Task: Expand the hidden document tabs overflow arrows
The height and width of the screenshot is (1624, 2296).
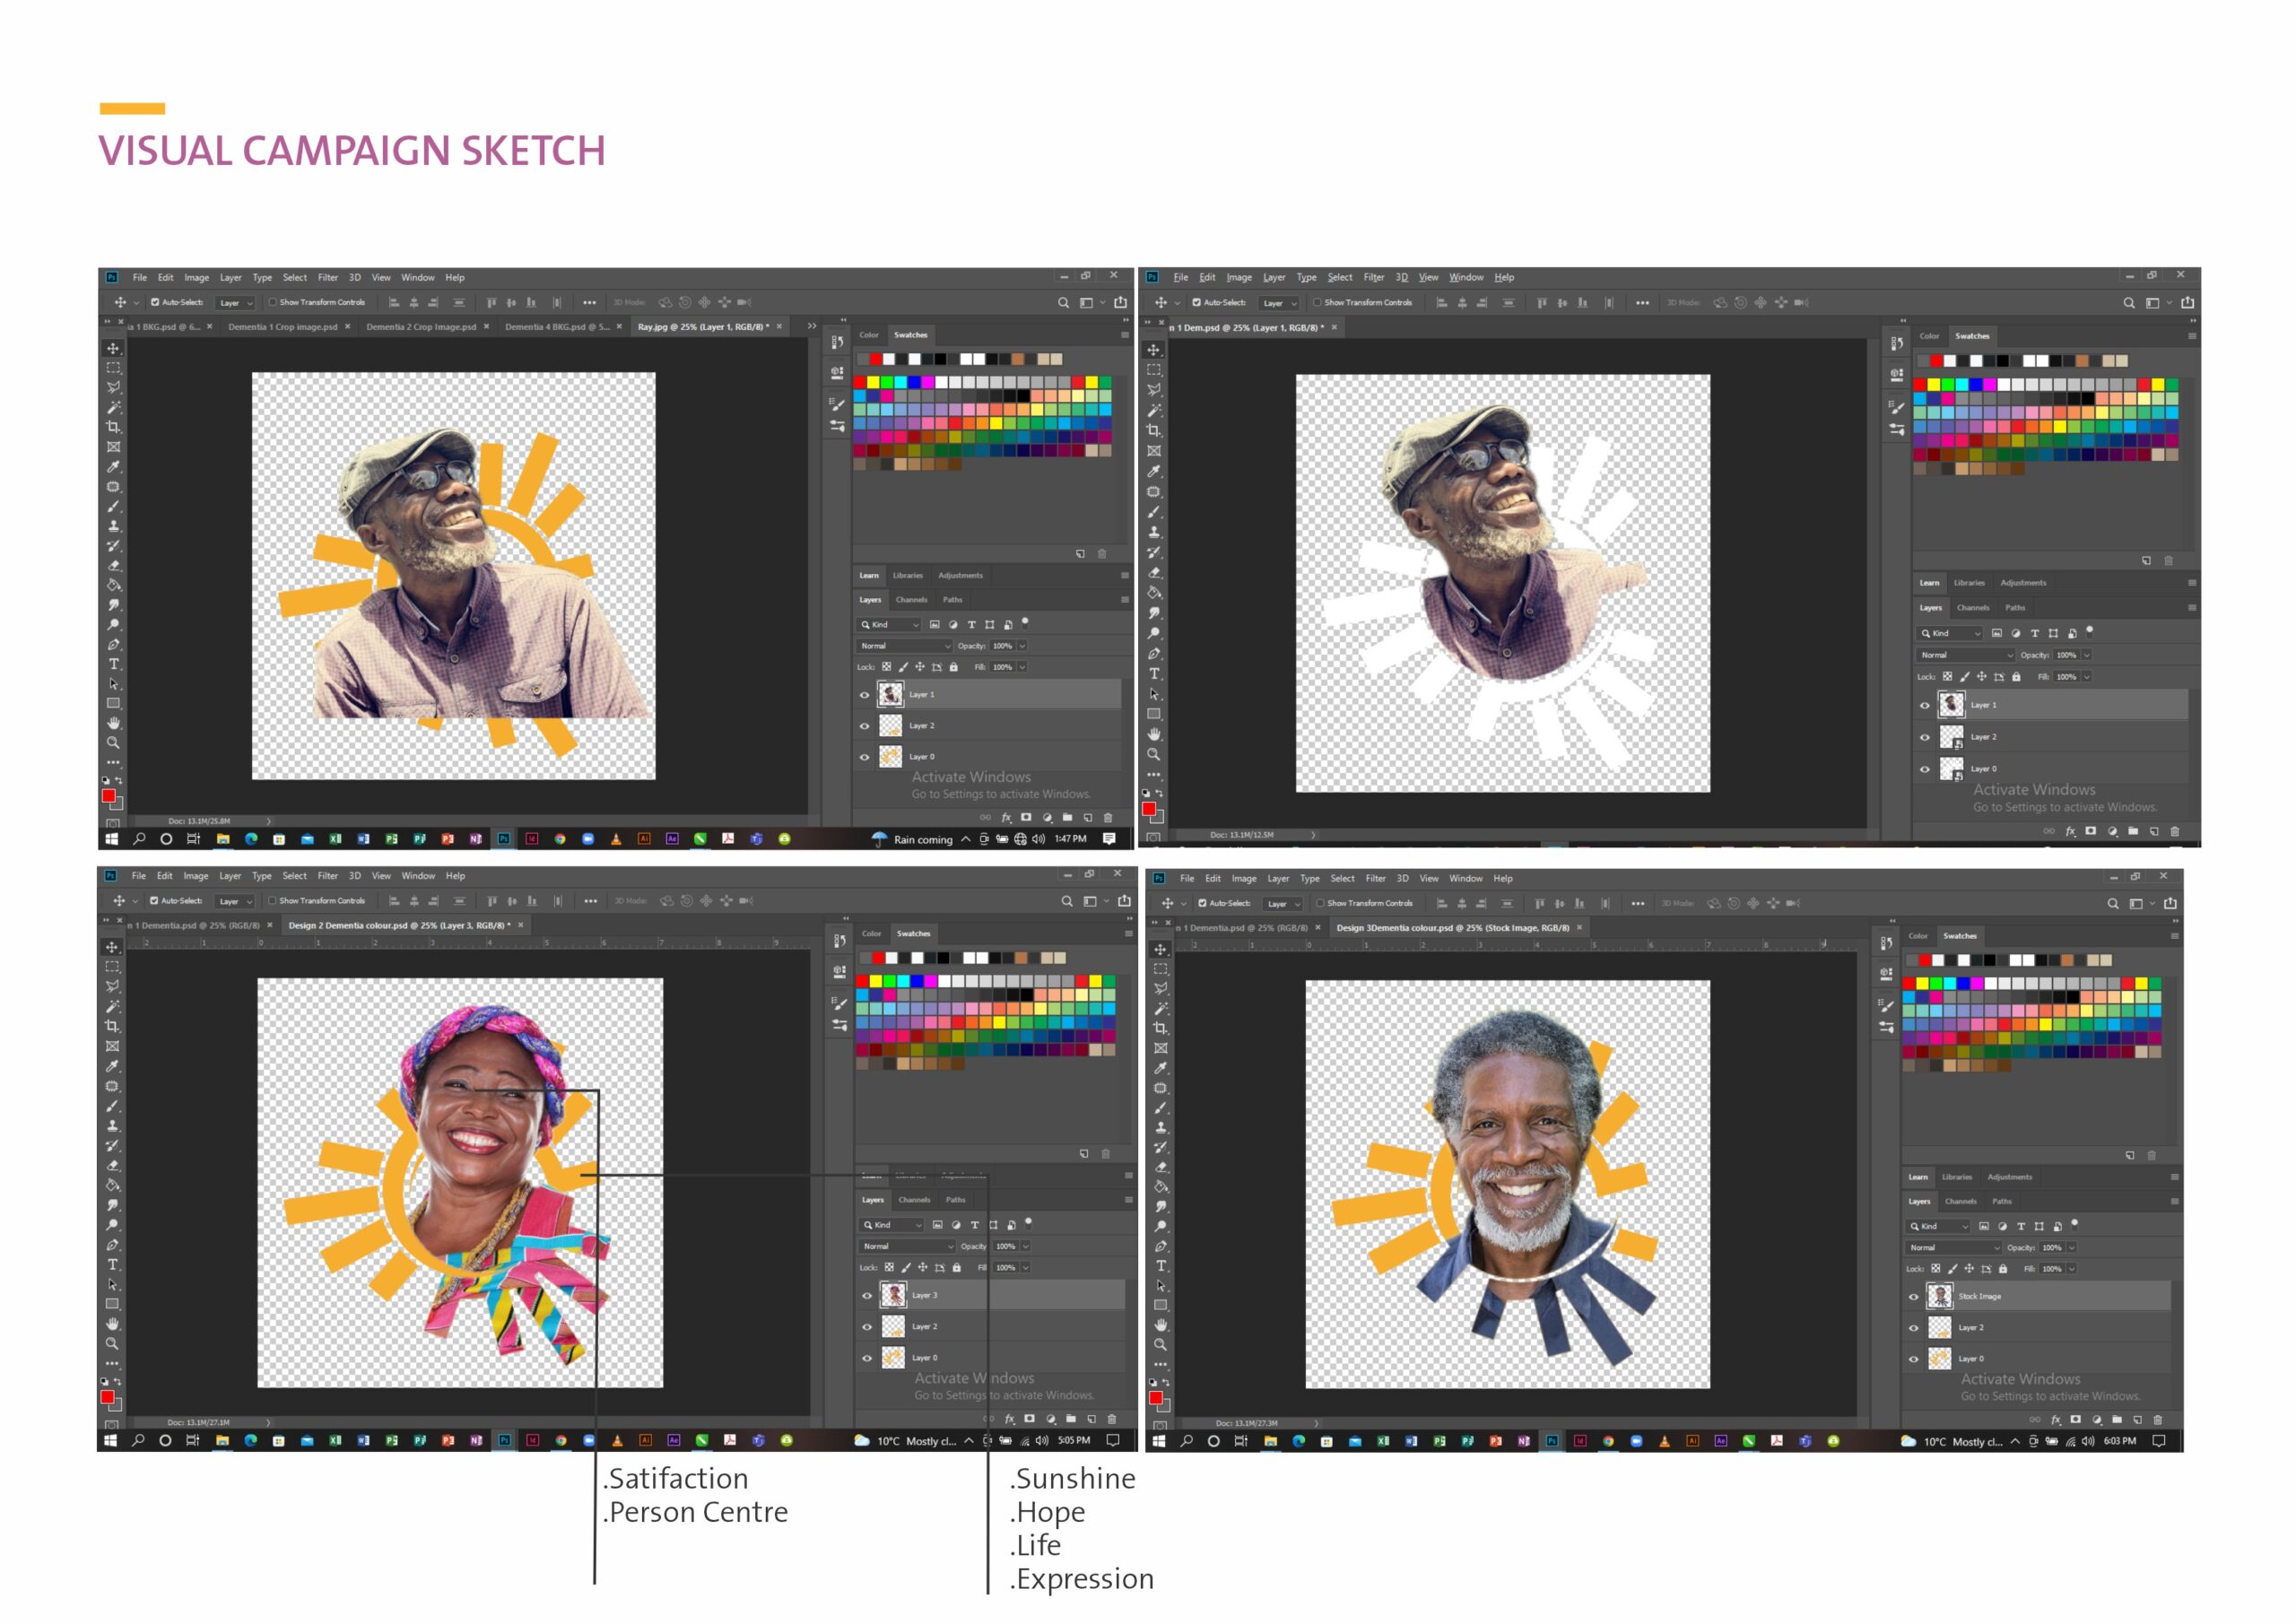Action: [x=812, y=326]
